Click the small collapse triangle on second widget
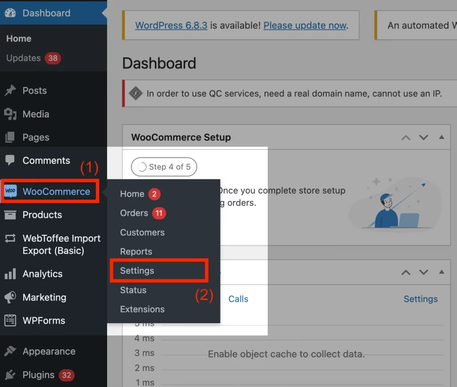 pyautogui.click(x=441, y=272)
